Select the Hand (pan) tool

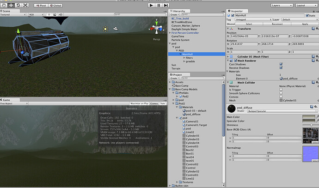pos(4,5)
